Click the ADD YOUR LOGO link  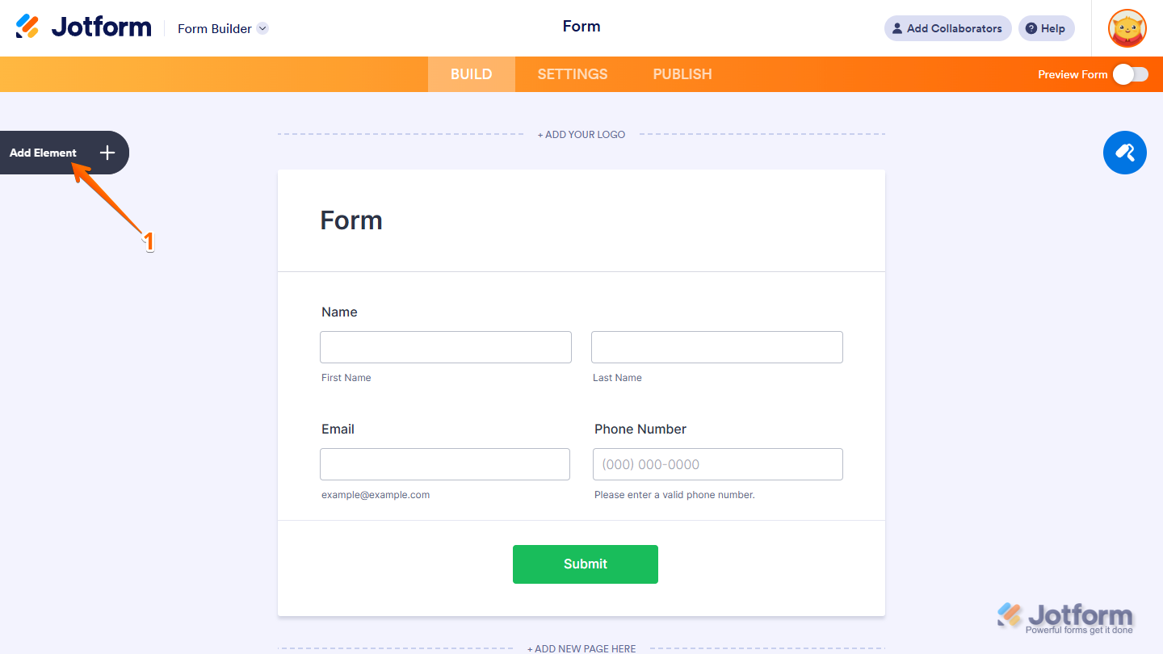click(x=581, y=134)
